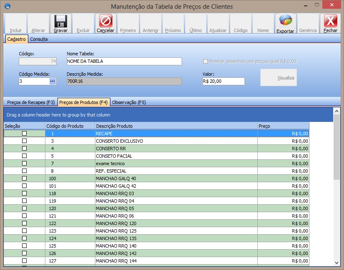Sort by Descrição Produto column header
This screenshot has width=344, height=270.
pyautogui.click(x=176, y=126)
